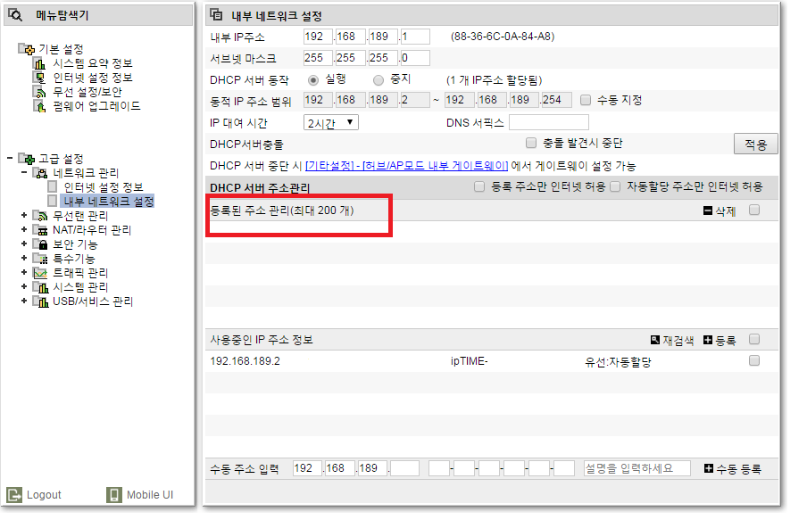This screenshot has height=520, width=807.
Task: Select the DHCP server 중지 radio button
Action: point(379,80)
